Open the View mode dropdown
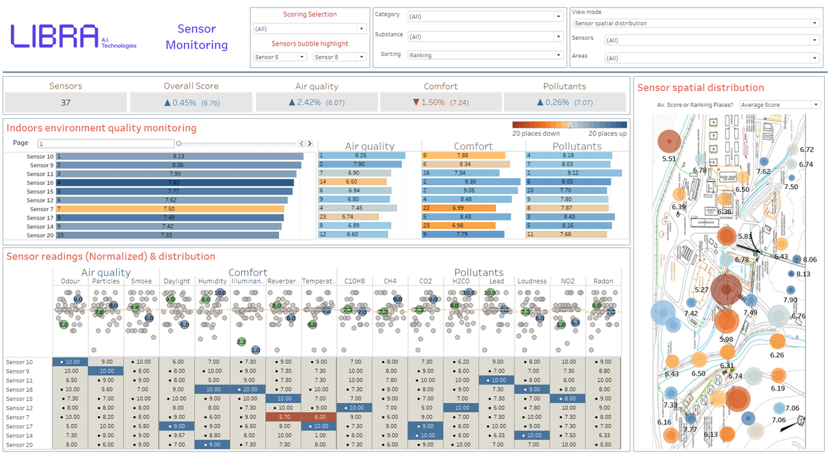This screenshot has width=829, height=459. click(x=696, y=23)
